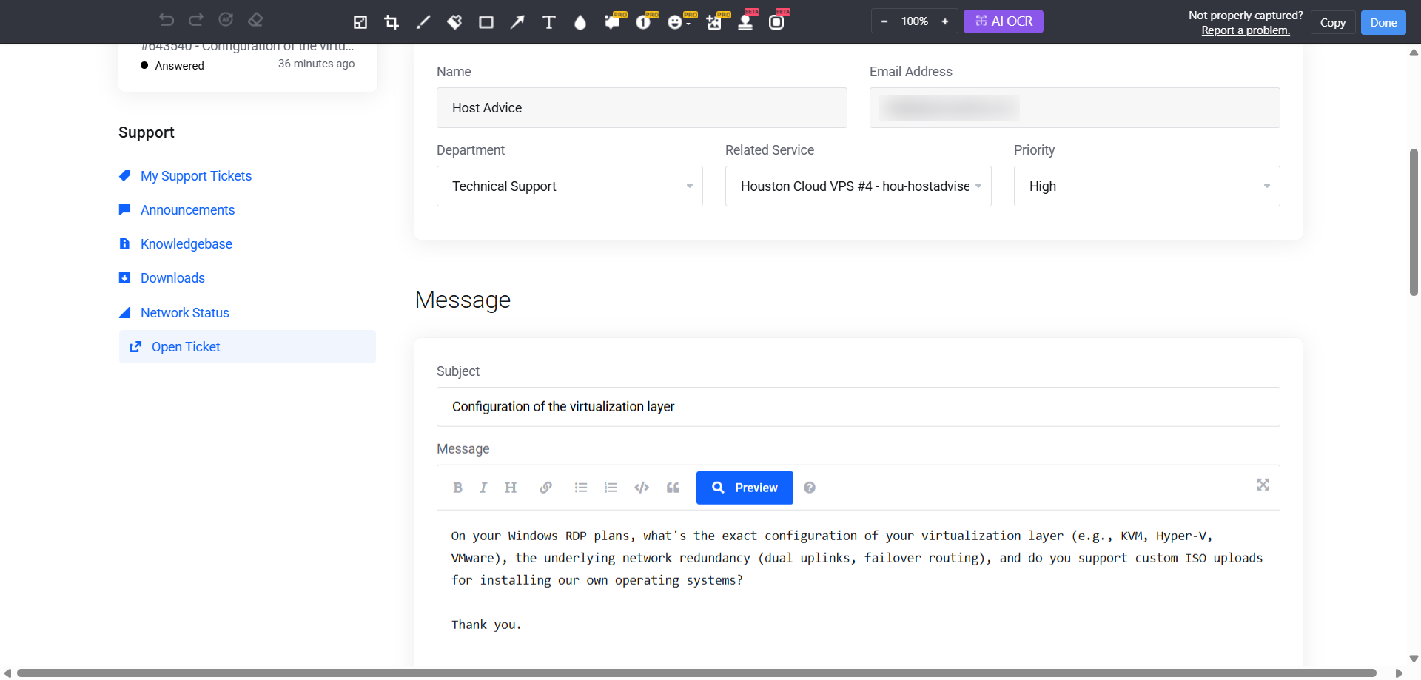Click the scroll up arrow
Image resolution: width=1421 pixels, height=680 pixels.
pos(1414,53)
